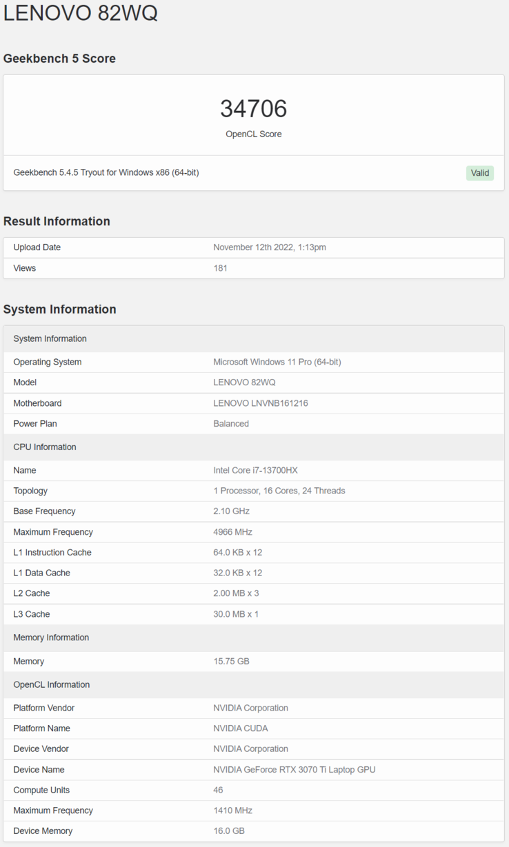Click the 'Memory Information' section header
The image size is (509, 847).
click(254, 637)
